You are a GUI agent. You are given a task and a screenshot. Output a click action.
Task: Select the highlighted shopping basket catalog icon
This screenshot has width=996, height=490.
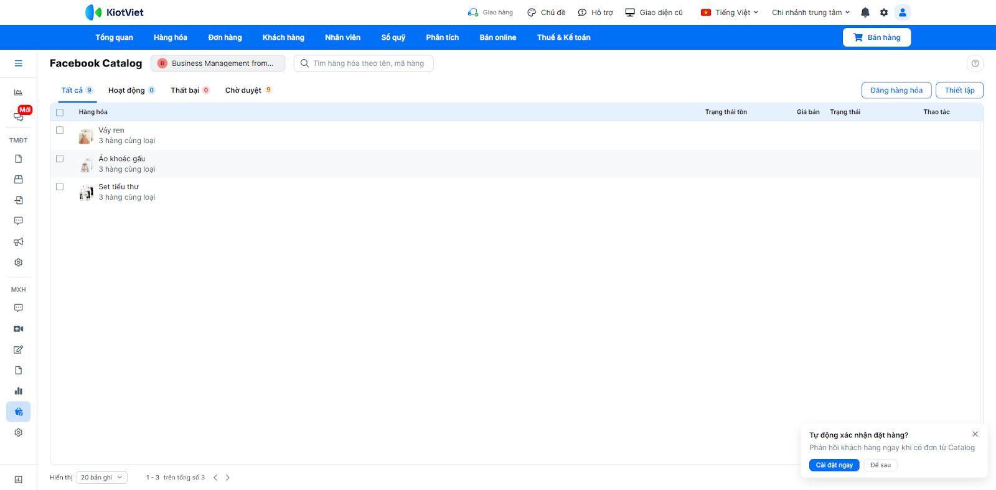pos(19,412)
